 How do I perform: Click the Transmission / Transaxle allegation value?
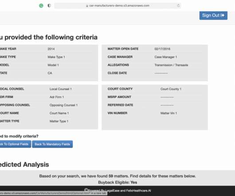tap(171, 65)
